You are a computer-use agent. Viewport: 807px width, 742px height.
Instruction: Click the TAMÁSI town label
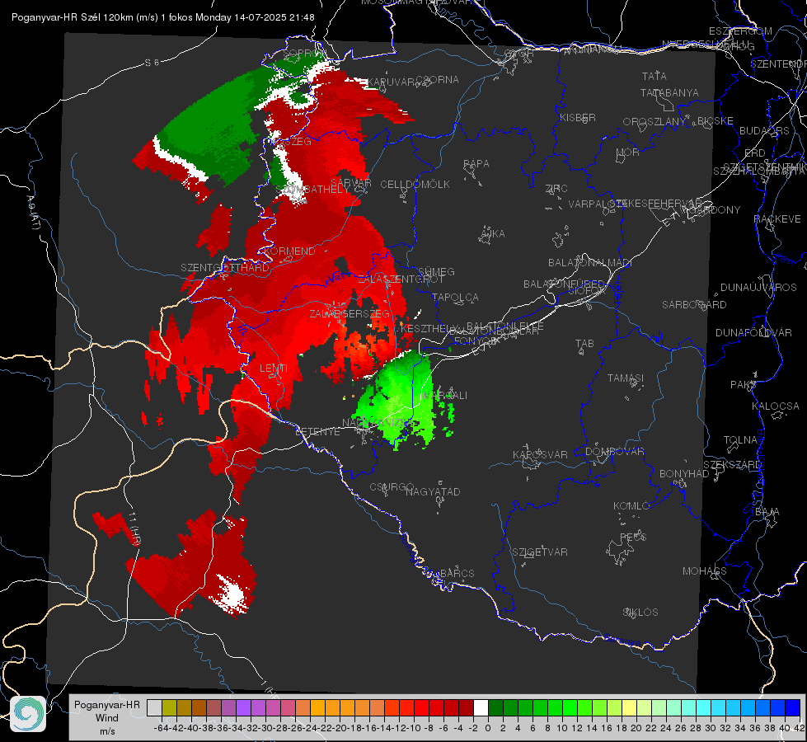coord(626,378)
